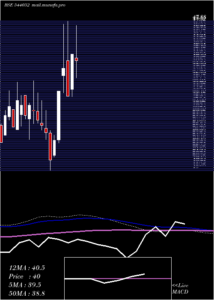214x300 pixels.
Task: Click the '12MA : 40.5' value
Action: pos(27,268)
